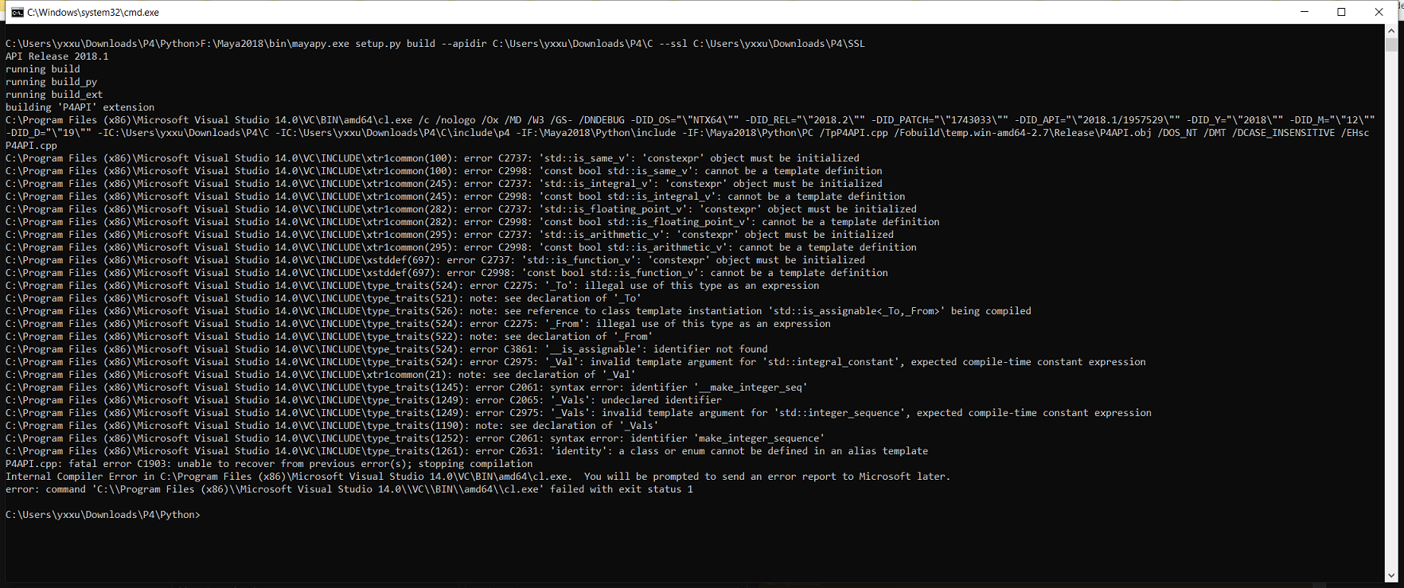This screenshot has width=1404, height=588.
Task: Click the scrollbar up arrow
Action: click(x=1391, y=30)
